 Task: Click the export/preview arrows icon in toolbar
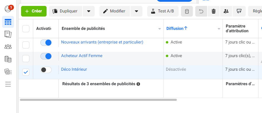(239, 11)
